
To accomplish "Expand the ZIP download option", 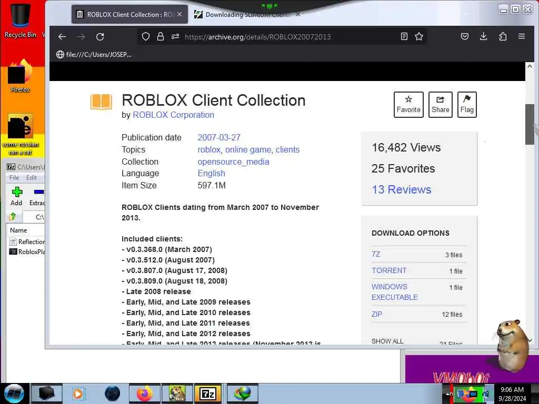I will click(377, 314).
